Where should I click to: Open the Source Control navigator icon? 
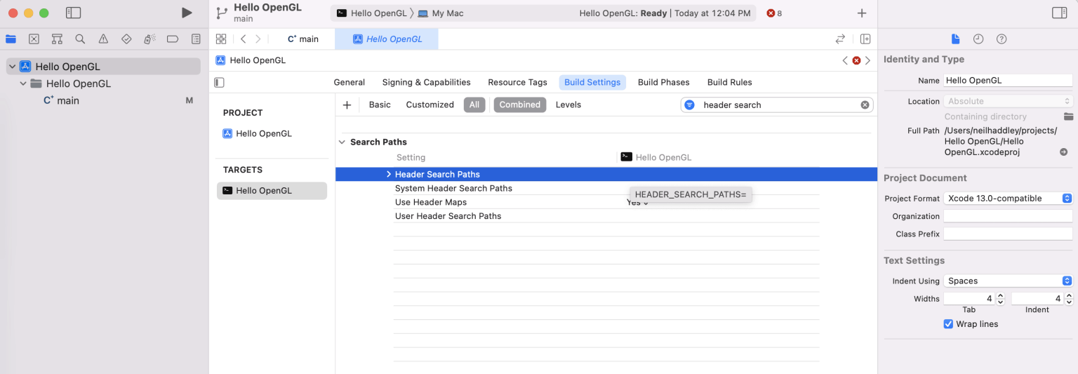(34, 39)
